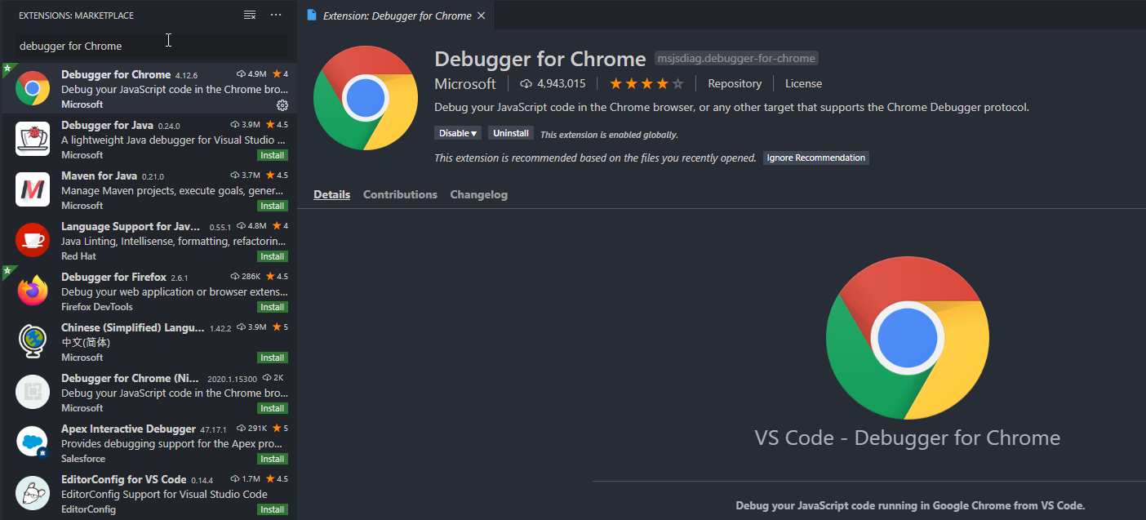This screenshot has height=520, width=1146.
Task: Click large Chrome logo in extension header
Action: [366, 98]
